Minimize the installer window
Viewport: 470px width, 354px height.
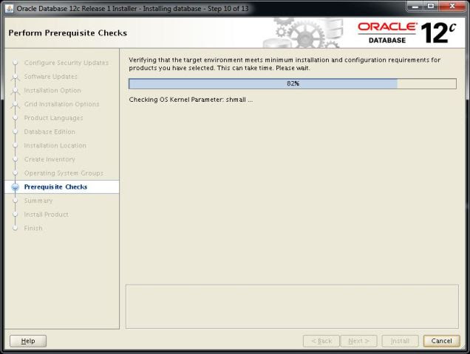pyautogui.click(x=415, y=7)
